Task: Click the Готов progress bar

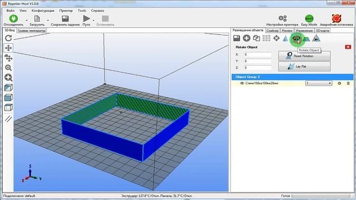Action: pyautogui.click(x=321, y=196)
